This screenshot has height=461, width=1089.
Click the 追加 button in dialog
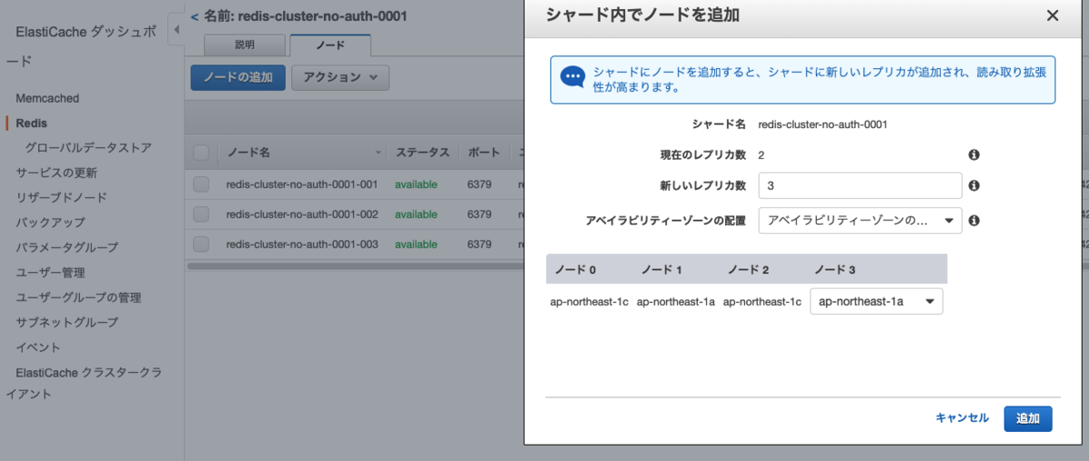click(1028, 418)
